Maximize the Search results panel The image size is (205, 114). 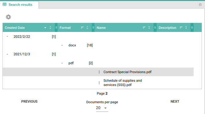[200, 5]
